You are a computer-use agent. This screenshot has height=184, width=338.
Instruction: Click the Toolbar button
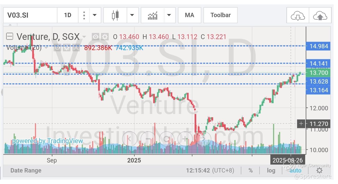220,15
